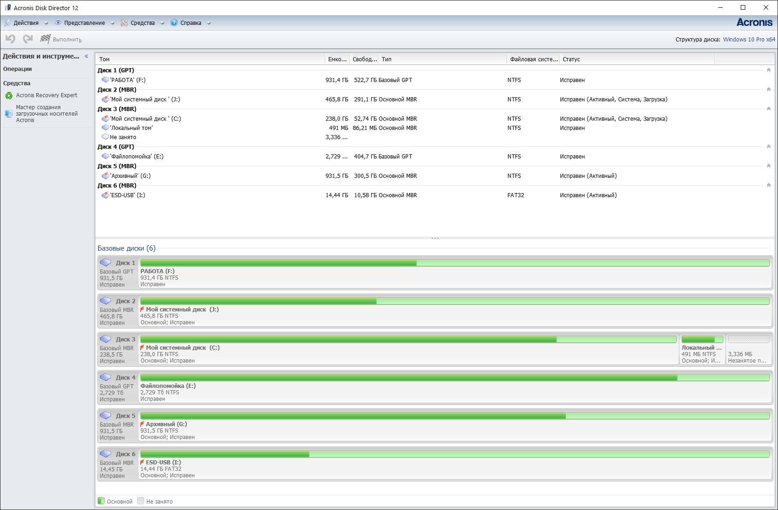Select the 'Архивный' (G:) volume icon
The image size is (778, 510).
[x=105, y=176]
